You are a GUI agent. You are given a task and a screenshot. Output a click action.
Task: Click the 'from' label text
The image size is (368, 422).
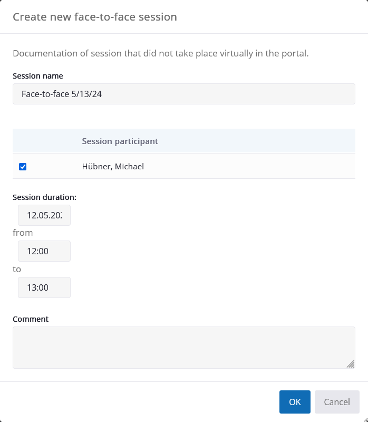23,233
